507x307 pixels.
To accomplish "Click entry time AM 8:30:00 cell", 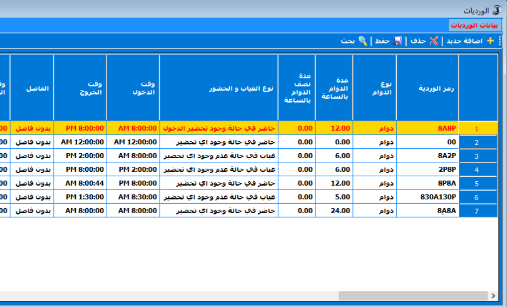I will tap(133, 197).
